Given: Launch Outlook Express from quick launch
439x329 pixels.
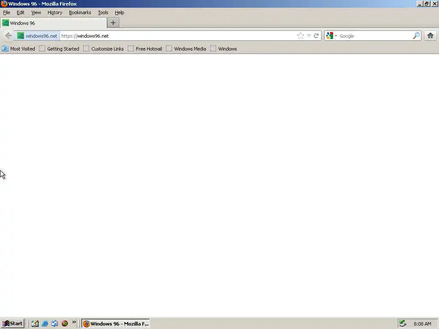Looking at the screenshot, I should (x=54, y=324).
